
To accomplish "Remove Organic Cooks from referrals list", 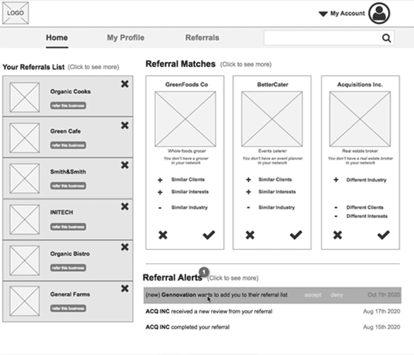I will click(125, 84).
